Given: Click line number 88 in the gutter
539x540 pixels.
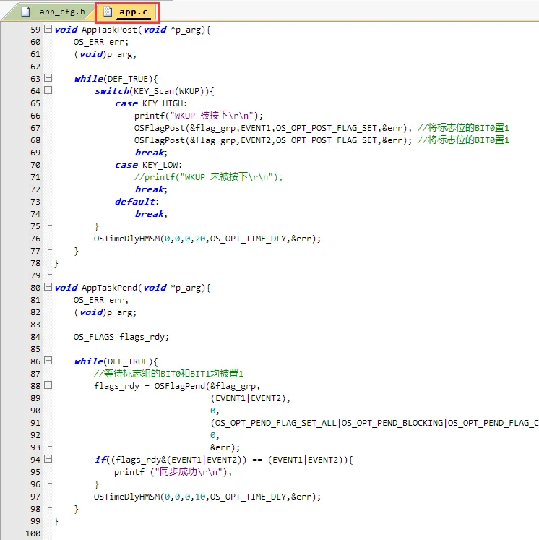Looking at the screenshot, I should [x=35, y=386].
